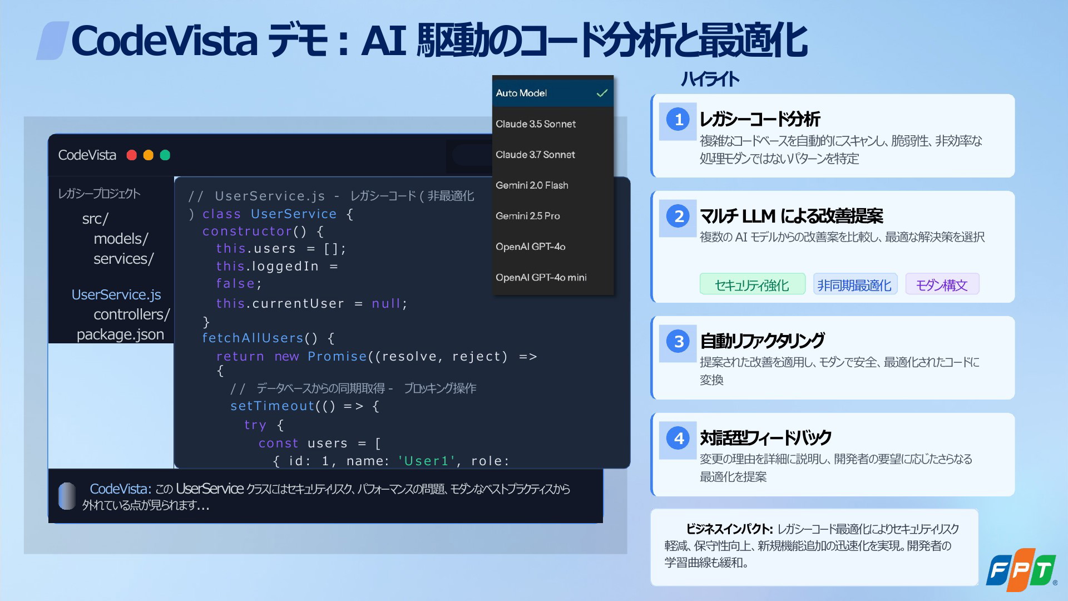Expand the models/ folder
Screen dimensions: 1068x601
(121, 239)
